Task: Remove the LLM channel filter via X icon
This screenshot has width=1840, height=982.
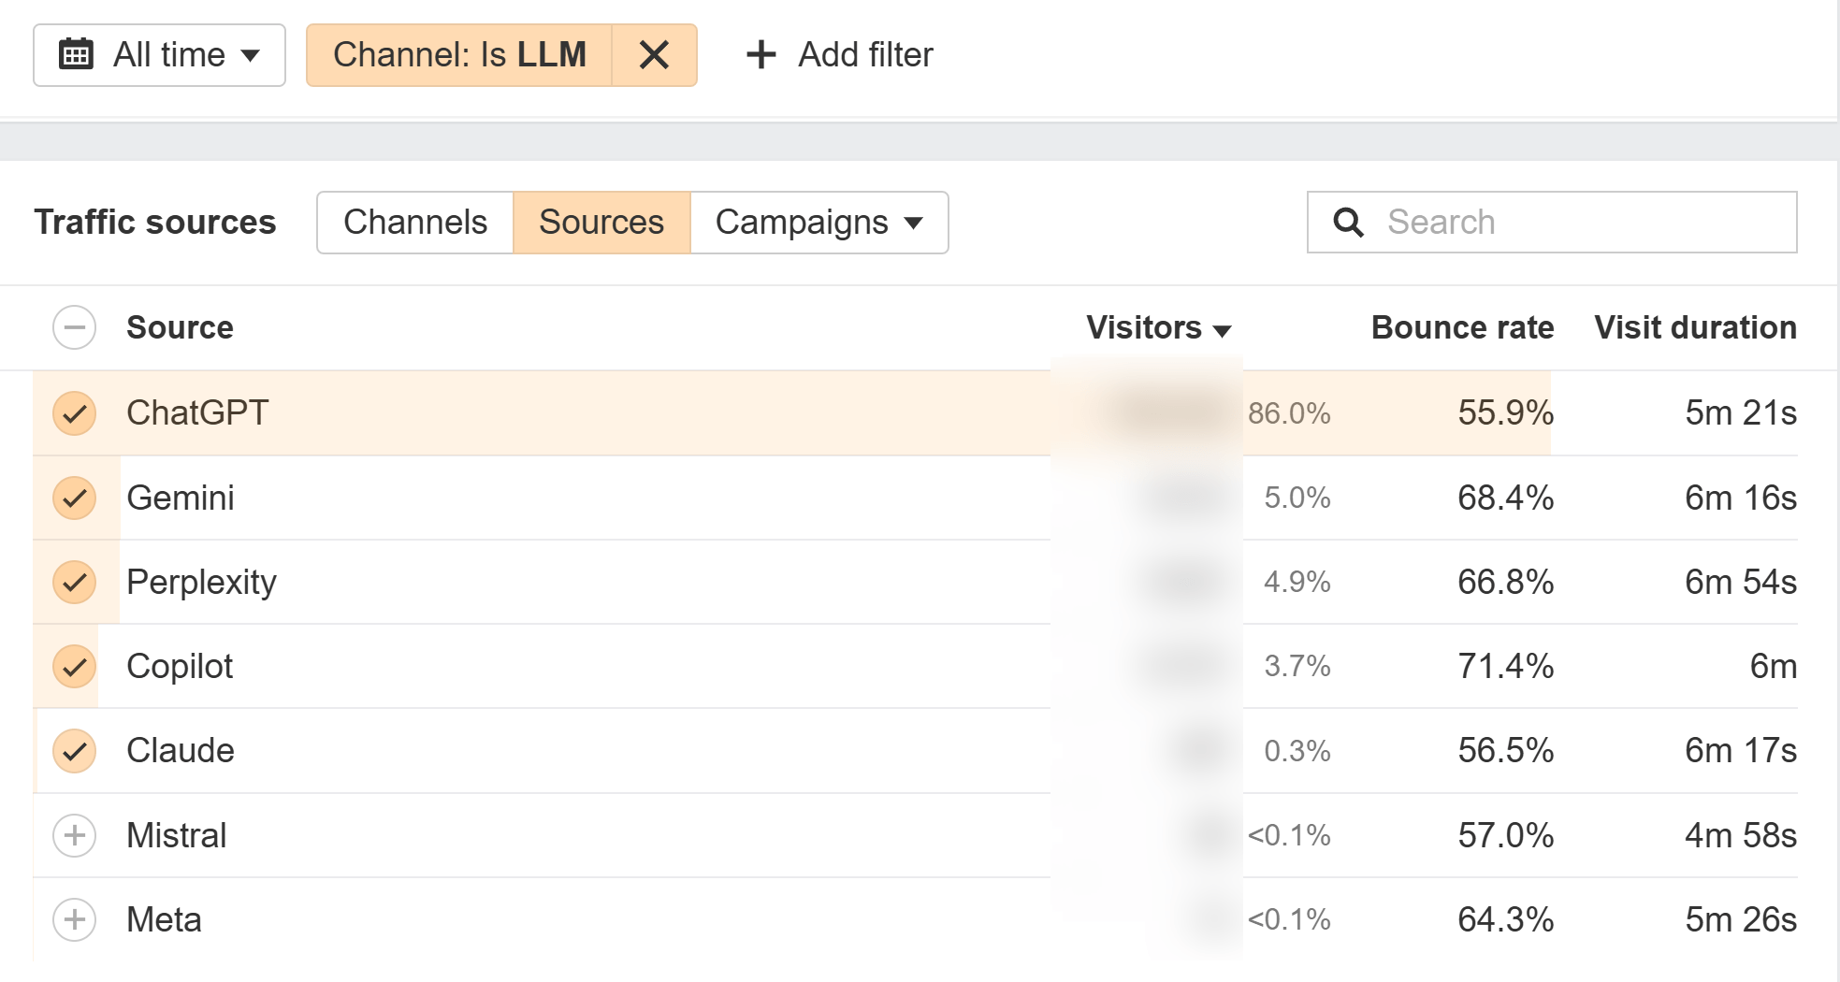Action: click(x=655, y=55)
